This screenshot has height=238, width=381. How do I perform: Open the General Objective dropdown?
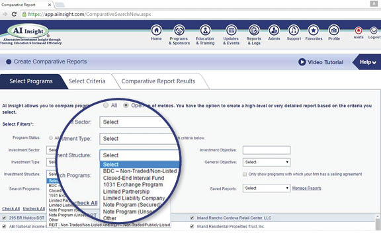coord(267,162)
